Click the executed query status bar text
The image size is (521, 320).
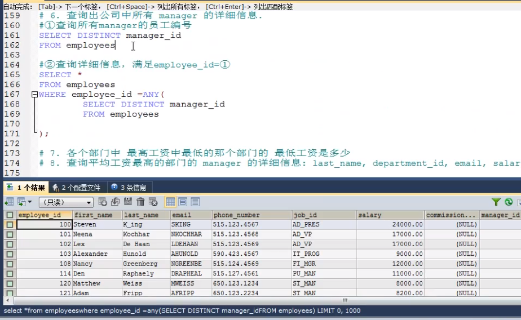[x=182, y=311]
